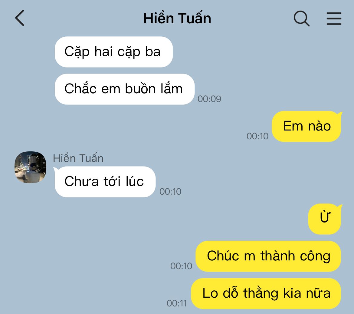This screenshot has height=314, width=354.
Task: Tap the 00:11 timestamp
Action: coord(177,303)
